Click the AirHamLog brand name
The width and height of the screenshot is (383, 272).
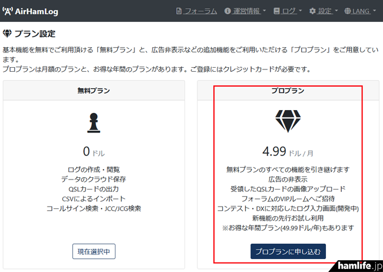[x=37, y=11]
